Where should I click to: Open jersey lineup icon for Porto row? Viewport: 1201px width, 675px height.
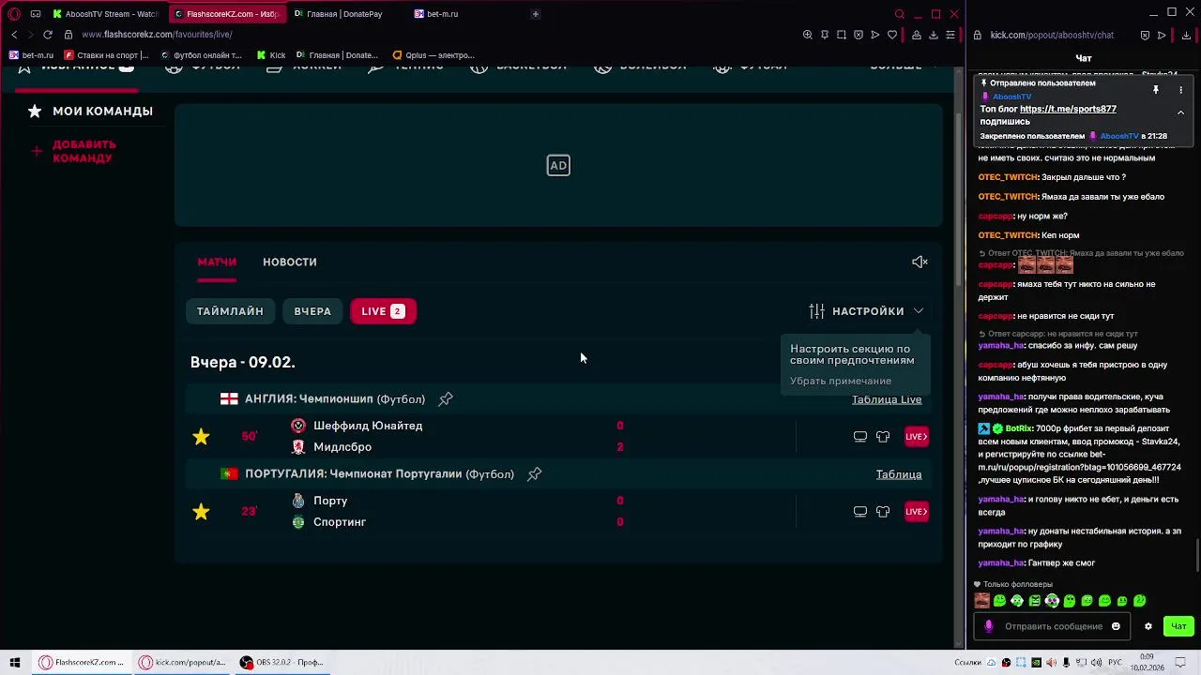[883, 511]
